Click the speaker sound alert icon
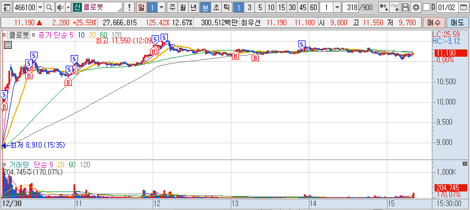This screenshot has height=210, width=470. [60, 7]
